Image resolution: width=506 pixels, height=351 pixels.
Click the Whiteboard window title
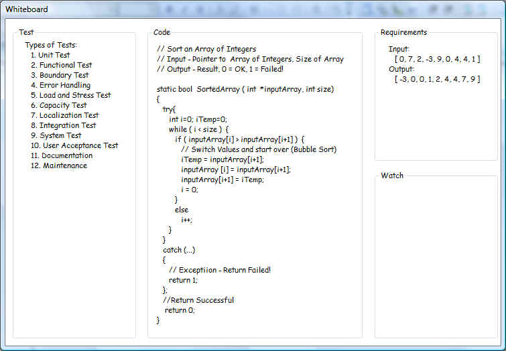point(27,9)
